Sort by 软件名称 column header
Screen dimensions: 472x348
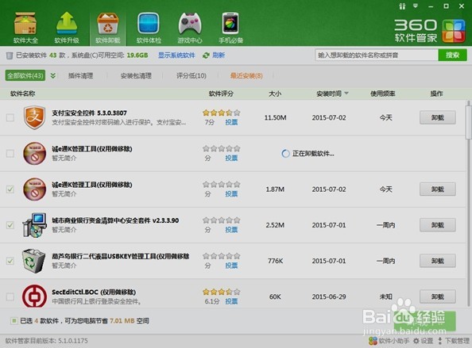point(22,94)
